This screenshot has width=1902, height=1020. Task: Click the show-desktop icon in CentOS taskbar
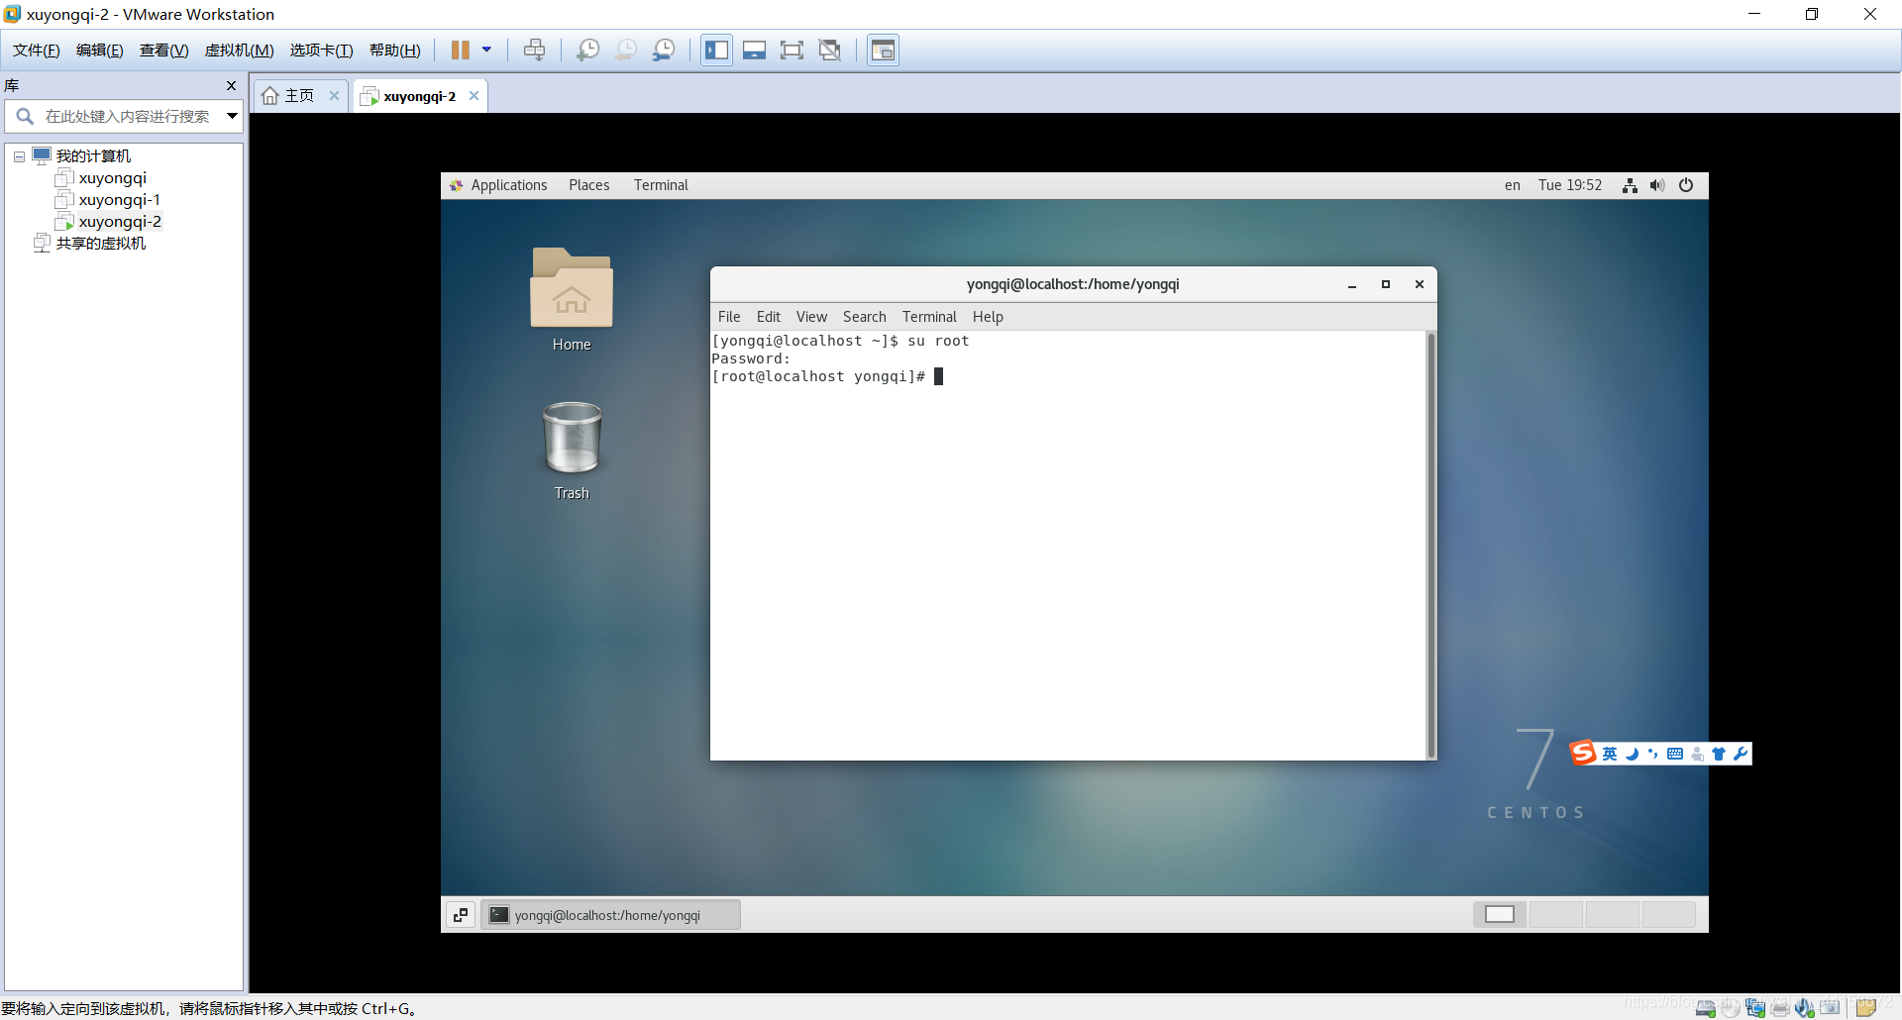[461, 915]
